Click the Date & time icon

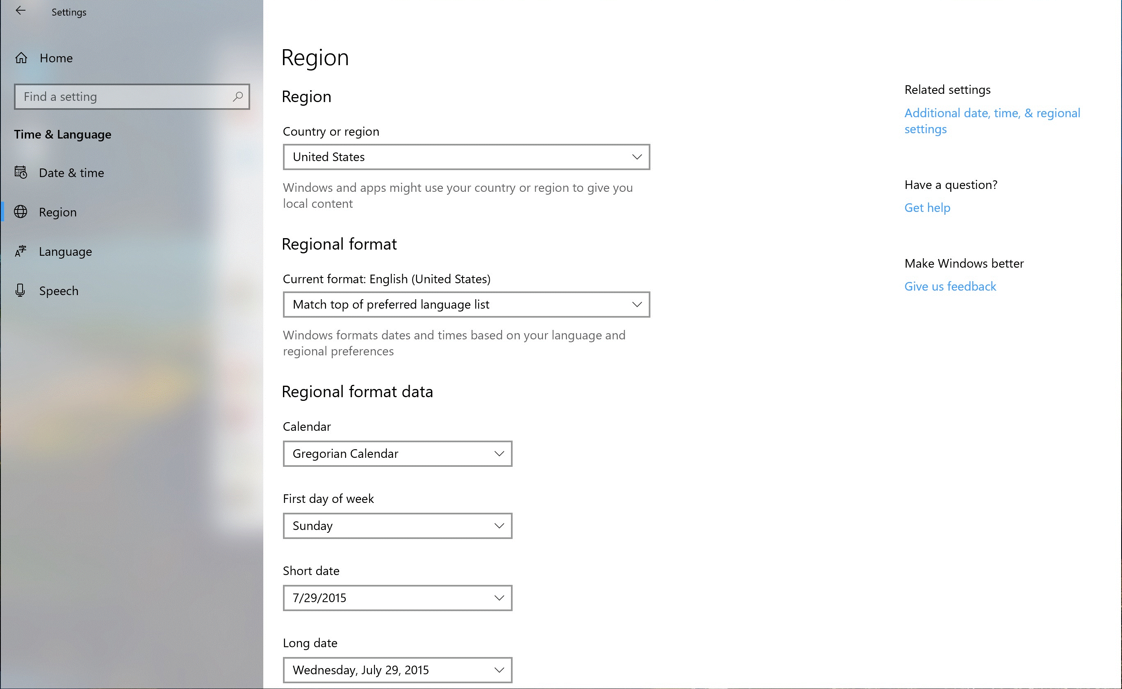(20, 171)
